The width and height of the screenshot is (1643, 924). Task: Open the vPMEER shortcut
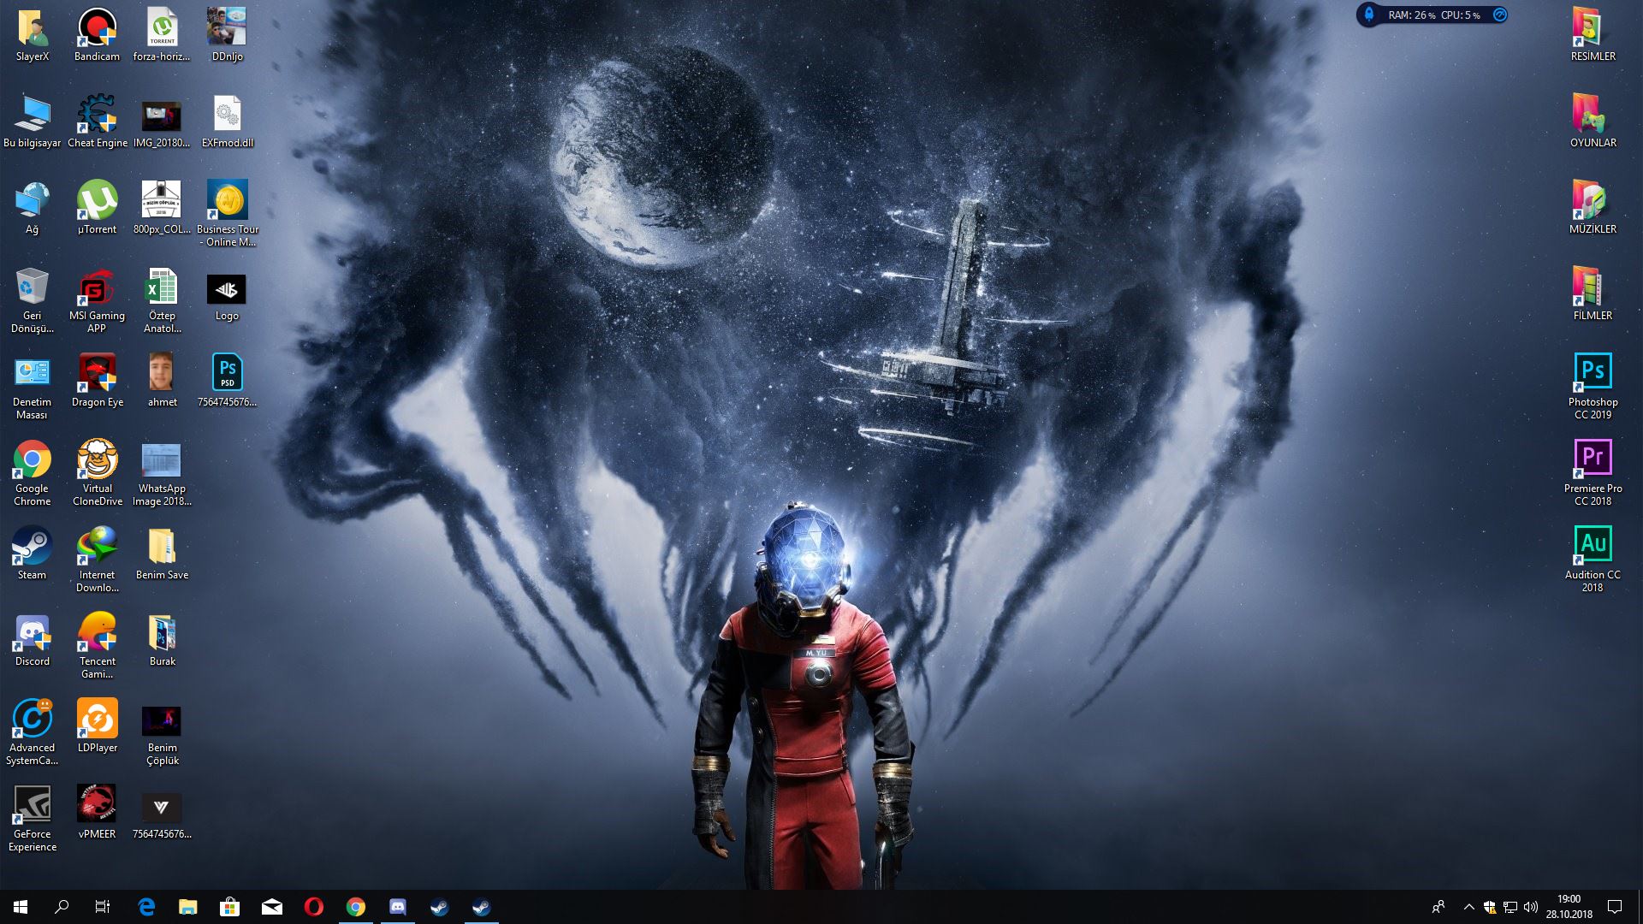pyautogui.click(x=98, y=812)
